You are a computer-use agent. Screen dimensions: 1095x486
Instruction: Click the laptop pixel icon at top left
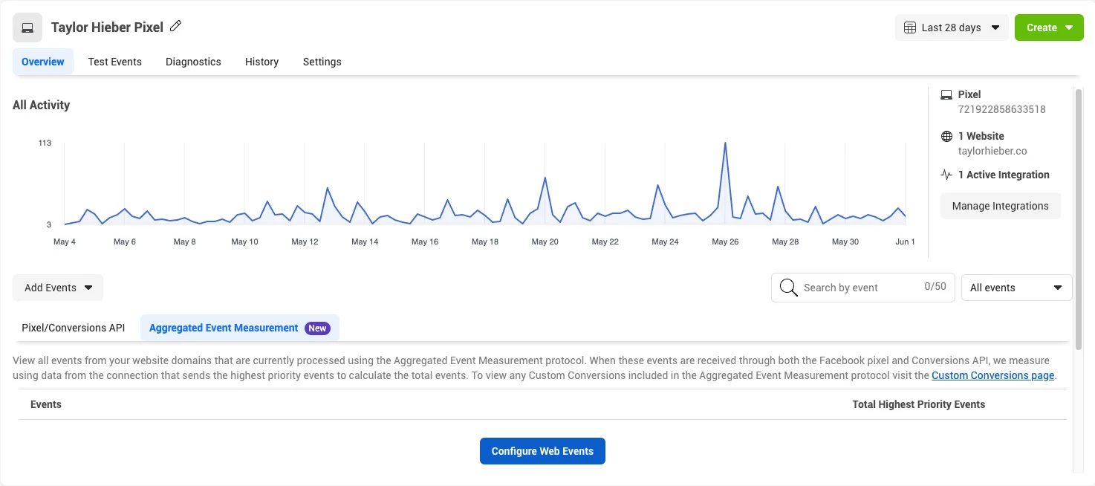(27, 27)
